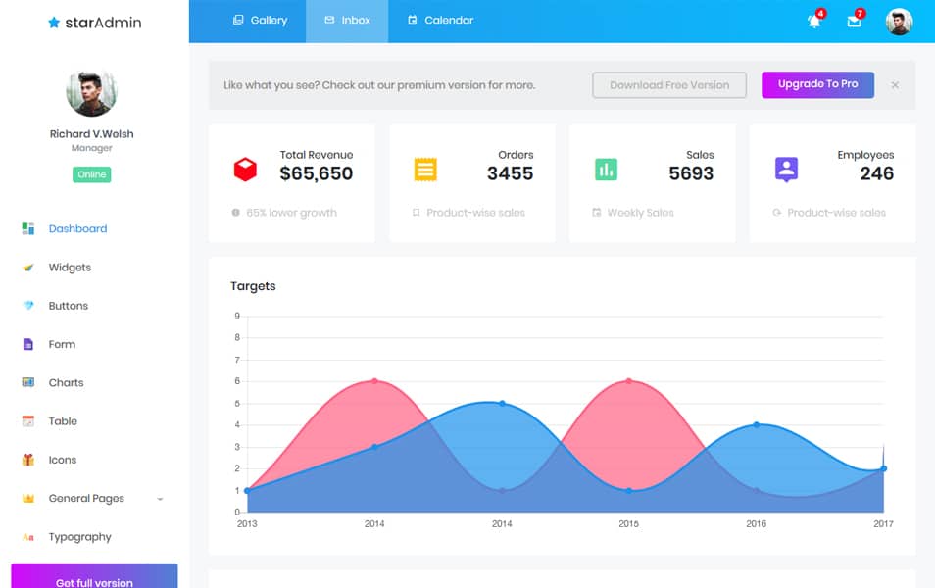Viewport: 935px width, 588px height.
Task: Click the purple Employees person icon
Action: pyautogui.click(x=787, y=167)
